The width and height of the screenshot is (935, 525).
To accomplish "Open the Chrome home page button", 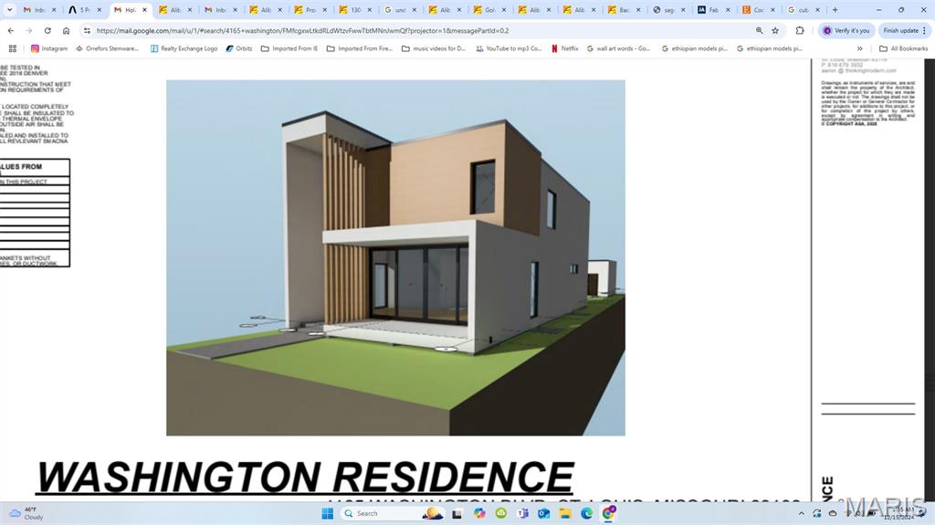I will pyautogui.click(x=66, y=30).
